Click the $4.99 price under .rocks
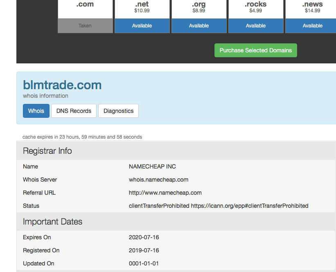This screenshot has height=272, width=336. pyautogui.click(x=256, y=11)
